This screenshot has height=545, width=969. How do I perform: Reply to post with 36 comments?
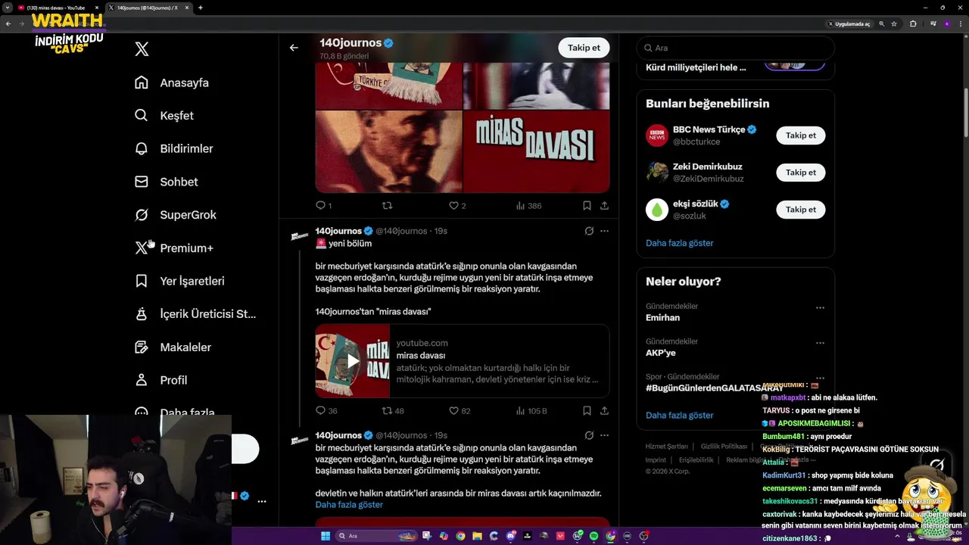[x=326, y=410]
